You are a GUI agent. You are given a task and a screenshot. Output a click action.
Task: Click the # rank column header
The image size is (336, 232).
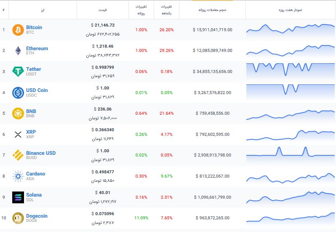[x=4, y=10]
